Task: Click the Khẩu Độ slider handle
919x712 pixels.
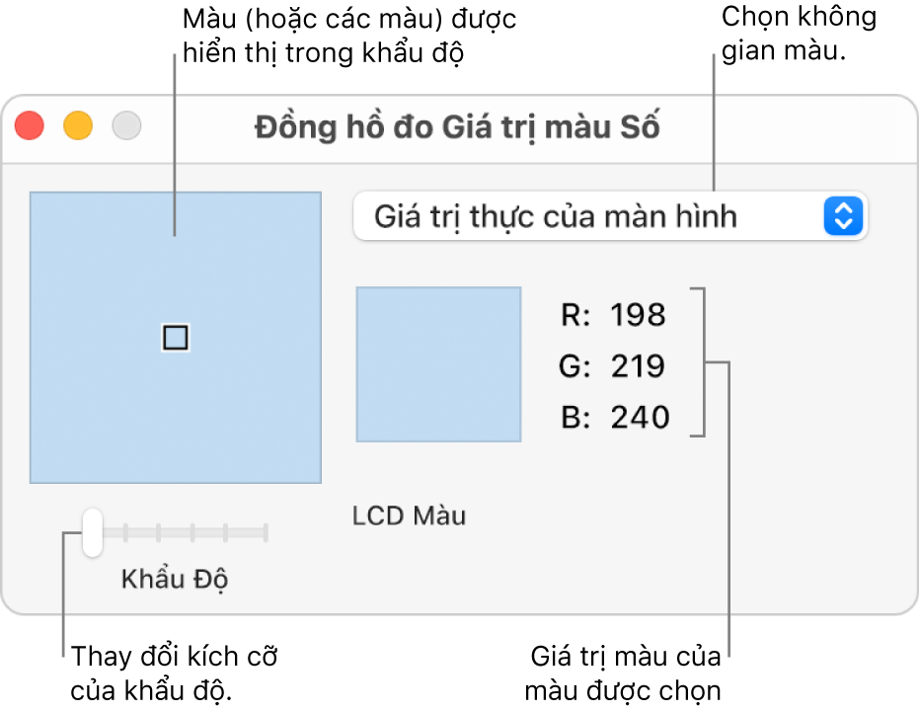Action: coord(92,532)
